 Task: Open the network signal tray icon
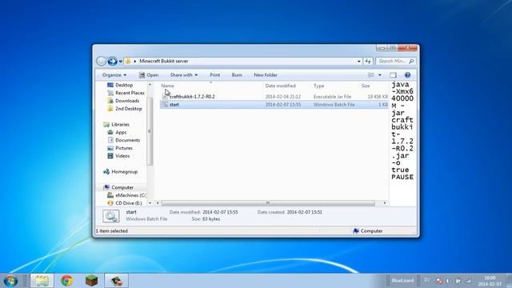coord(468,281)
